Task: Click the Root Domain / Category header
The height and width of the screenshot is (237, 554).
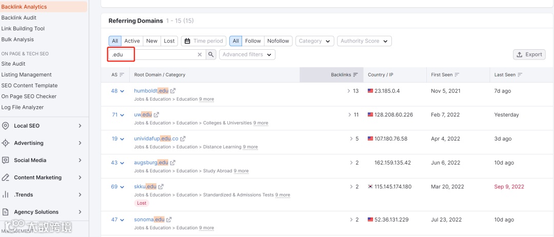Action: click(x=160, y=75)
